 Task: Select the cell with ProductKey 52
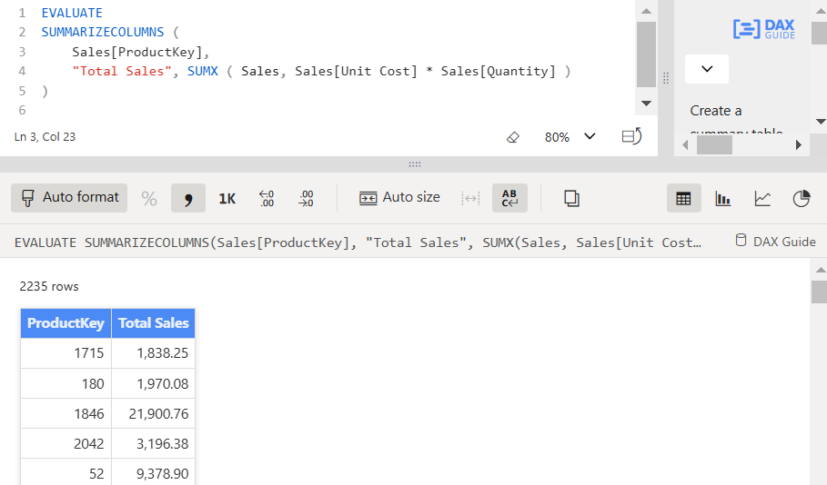pos(66,473)
